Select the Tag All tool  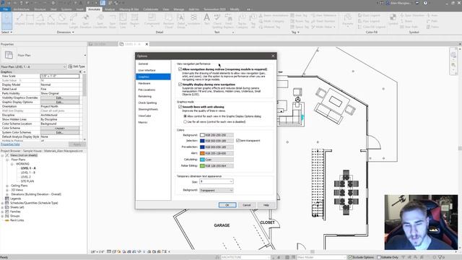point(253,21)
